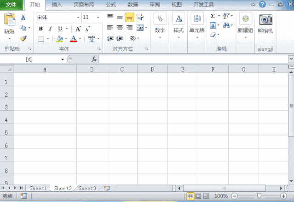Increase font size with large A
Image resolution: width=294 pixels, height=202 pixels.
coord(78,29)
